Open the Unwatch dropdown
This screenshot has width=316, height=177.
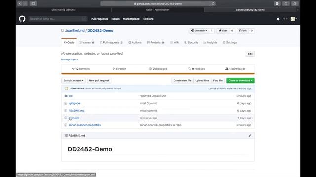pyautogui.click(x=199, y=30)
